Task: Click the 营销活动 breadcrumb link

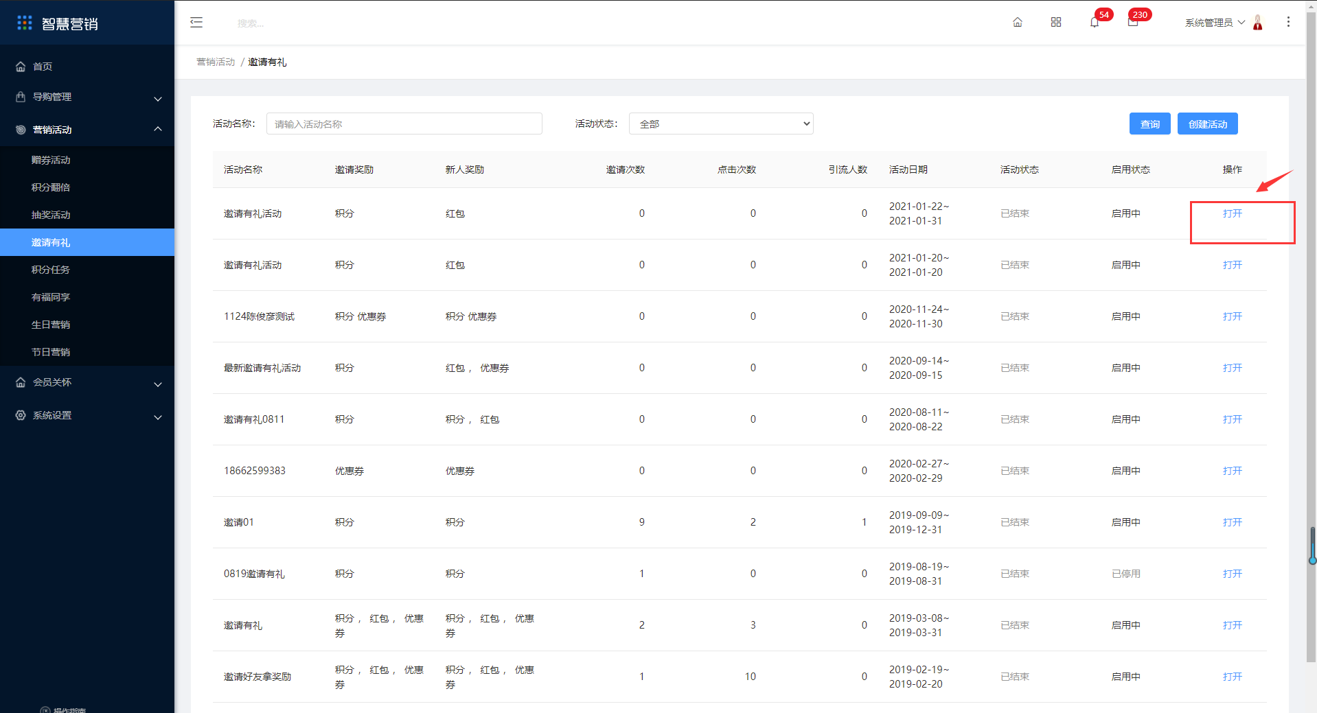Action: tap(216, 62)
